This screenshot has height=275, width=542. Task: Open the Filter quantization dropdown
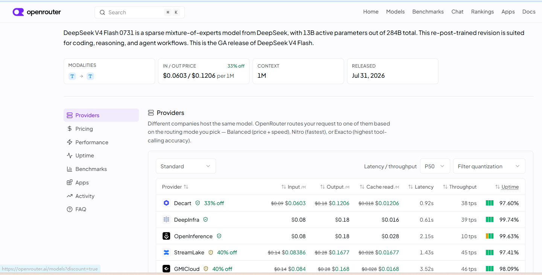coord(489,166)
